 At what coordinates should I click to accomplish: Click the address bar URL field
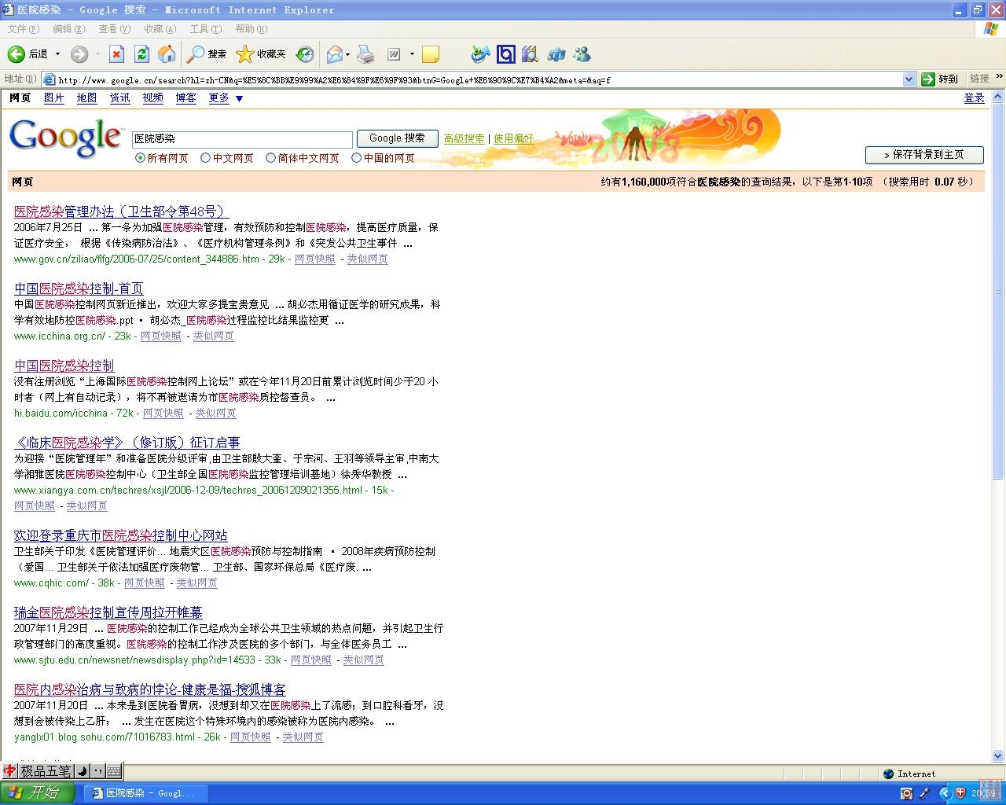[x=478, y=79]
